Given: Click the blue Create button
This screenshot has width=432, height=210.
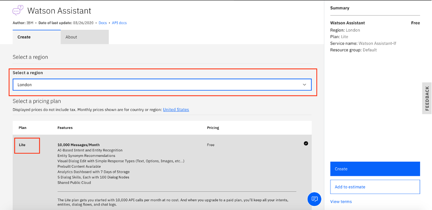Looking at the screenshot, I should pos(375,169).
